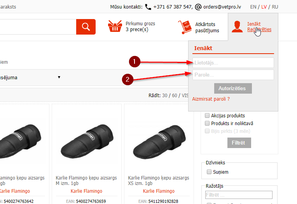Viewport: 297px width, 204px height.
Task: Check the Suņiem animal filter
Action: pyautogui.click(x=209, y=172)
